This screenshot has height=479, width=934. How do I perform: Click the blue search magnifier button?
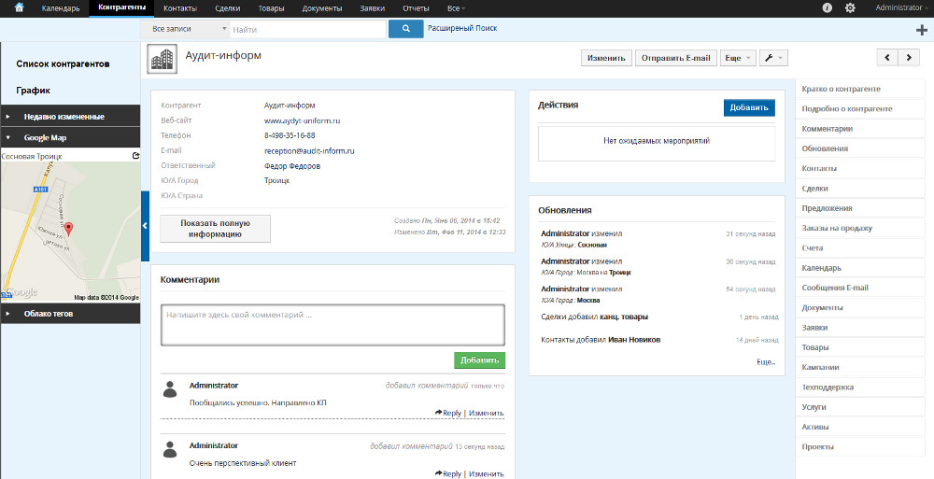[x=405, y=29]
